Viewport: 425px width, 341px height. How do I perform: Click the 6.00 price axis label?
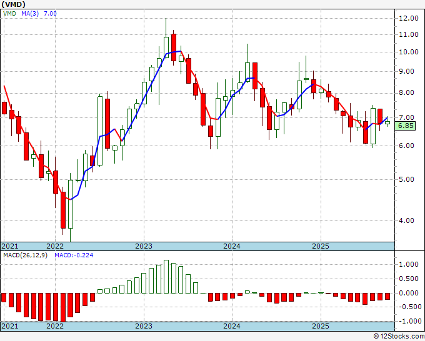click(406, 146)
